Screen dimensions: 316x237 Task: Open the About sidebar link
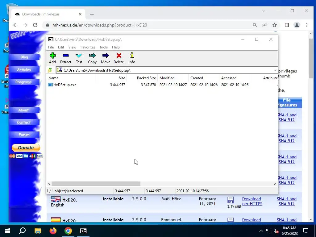pyautogui.click(x=23, y=110)
